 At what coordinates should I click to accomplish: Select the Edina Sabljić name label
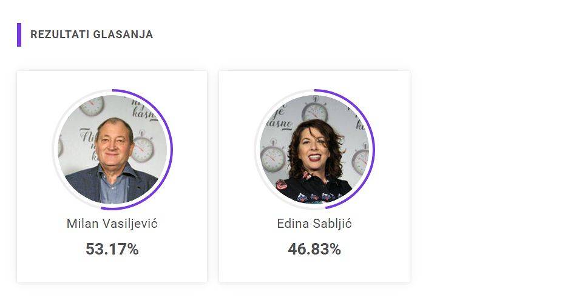point(314,224)
